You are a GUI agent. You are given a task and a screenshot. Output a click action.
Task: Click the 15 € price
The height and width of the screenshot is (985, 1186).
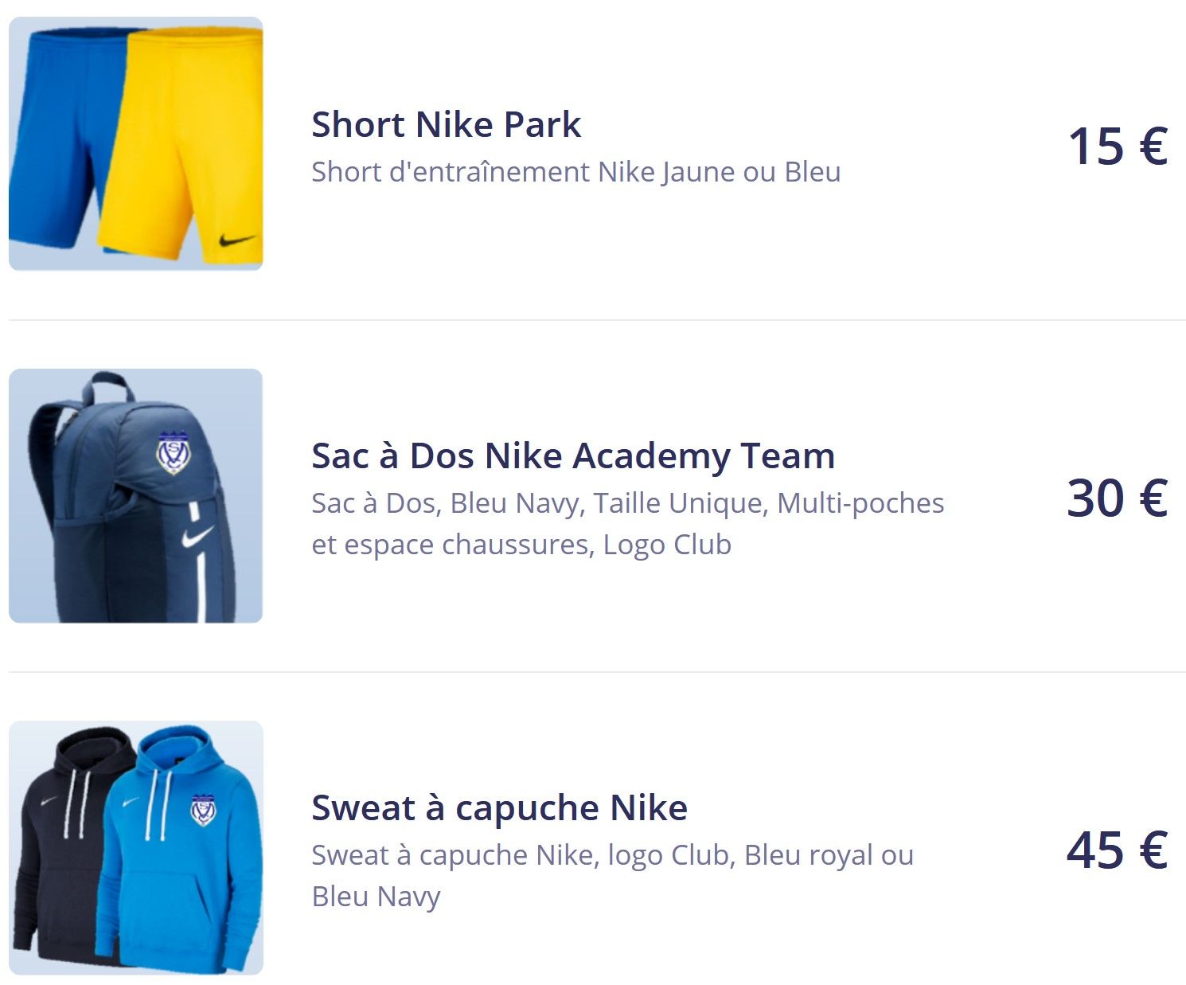click(1117, 147)
